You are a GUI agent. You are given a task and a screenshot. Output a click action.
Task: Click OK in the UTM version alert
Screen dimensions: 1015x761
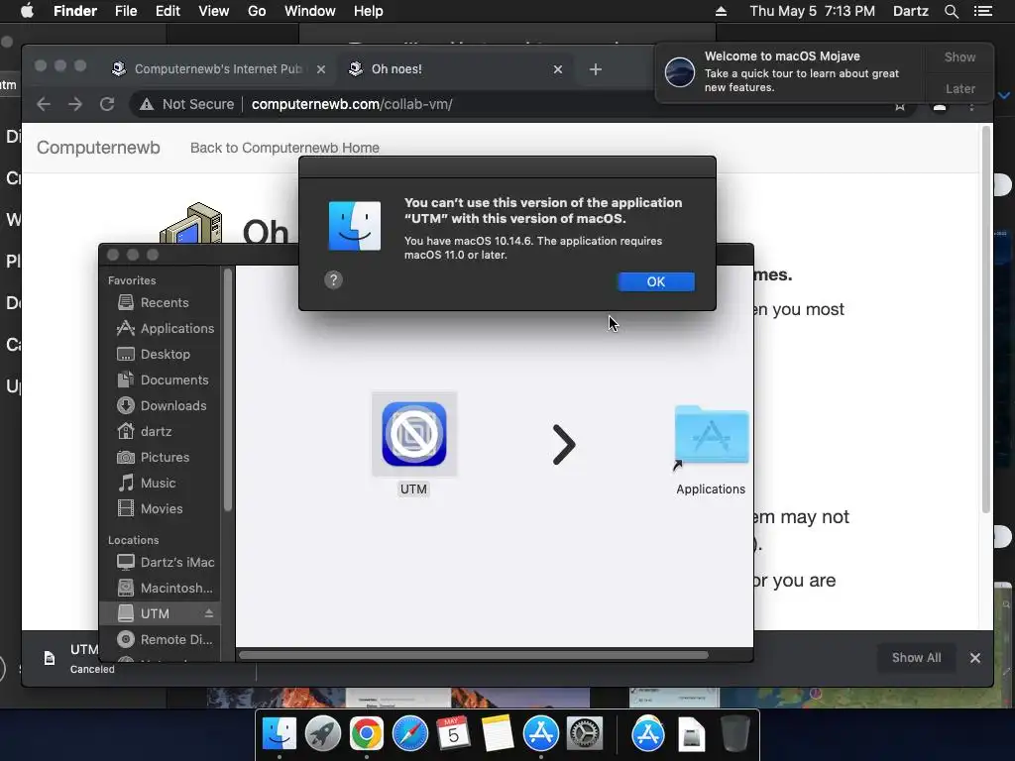point(656,281)
